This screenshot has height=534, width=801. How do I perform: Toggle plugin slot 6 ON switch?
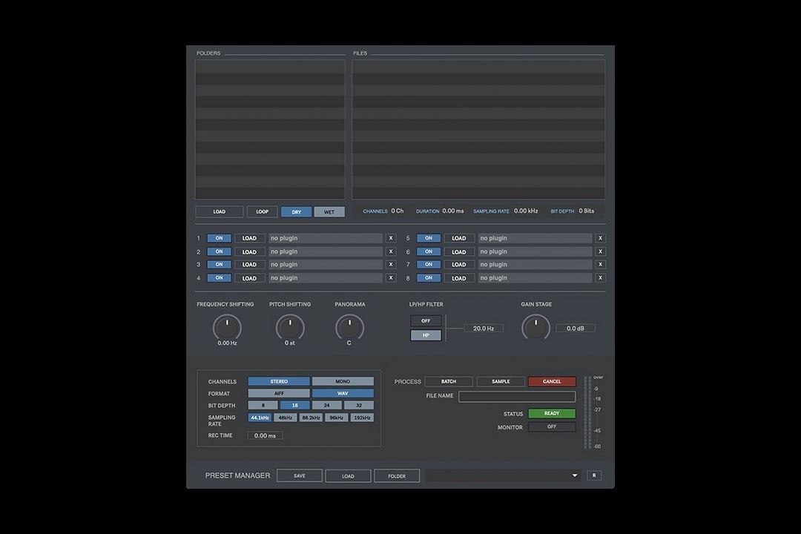pyautogui.click(x=429, y=251)
